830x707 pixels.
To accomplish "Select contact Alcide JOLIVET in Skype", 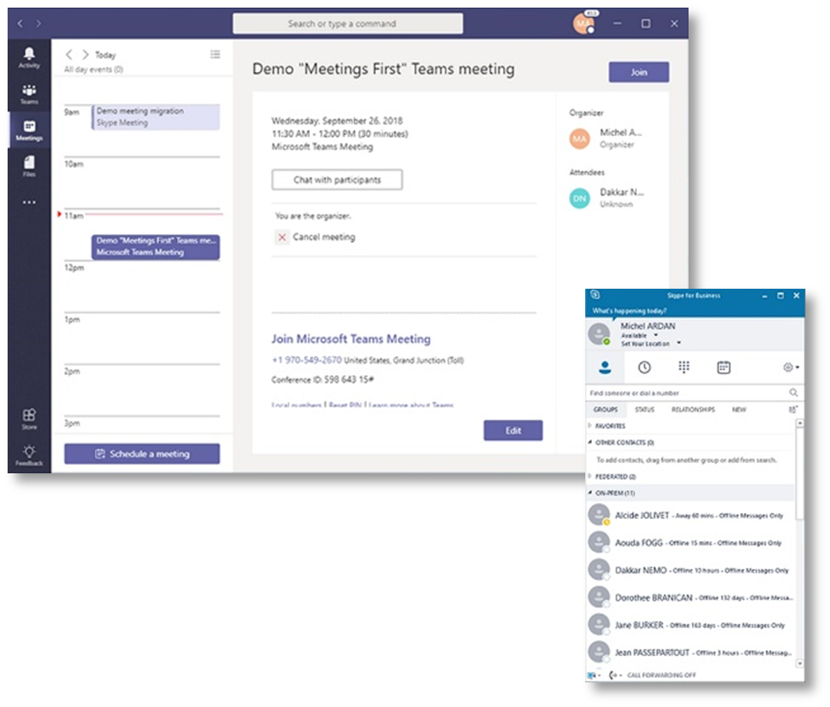I will pos(691,515).
